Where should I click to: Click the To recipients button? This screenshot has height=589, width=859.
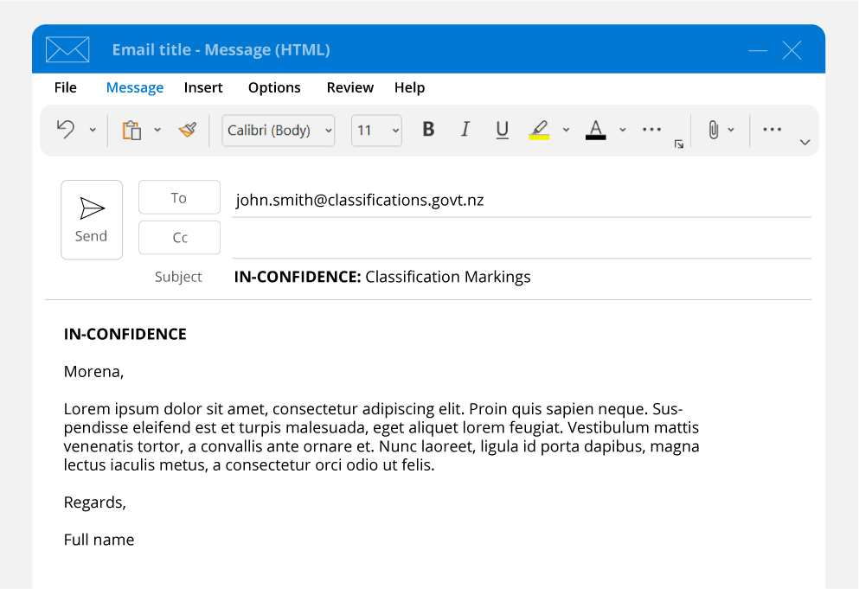coord(179,198)
